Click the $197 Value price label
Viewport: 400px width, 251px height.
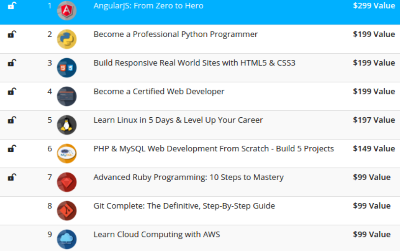click(x=374, y=120)
